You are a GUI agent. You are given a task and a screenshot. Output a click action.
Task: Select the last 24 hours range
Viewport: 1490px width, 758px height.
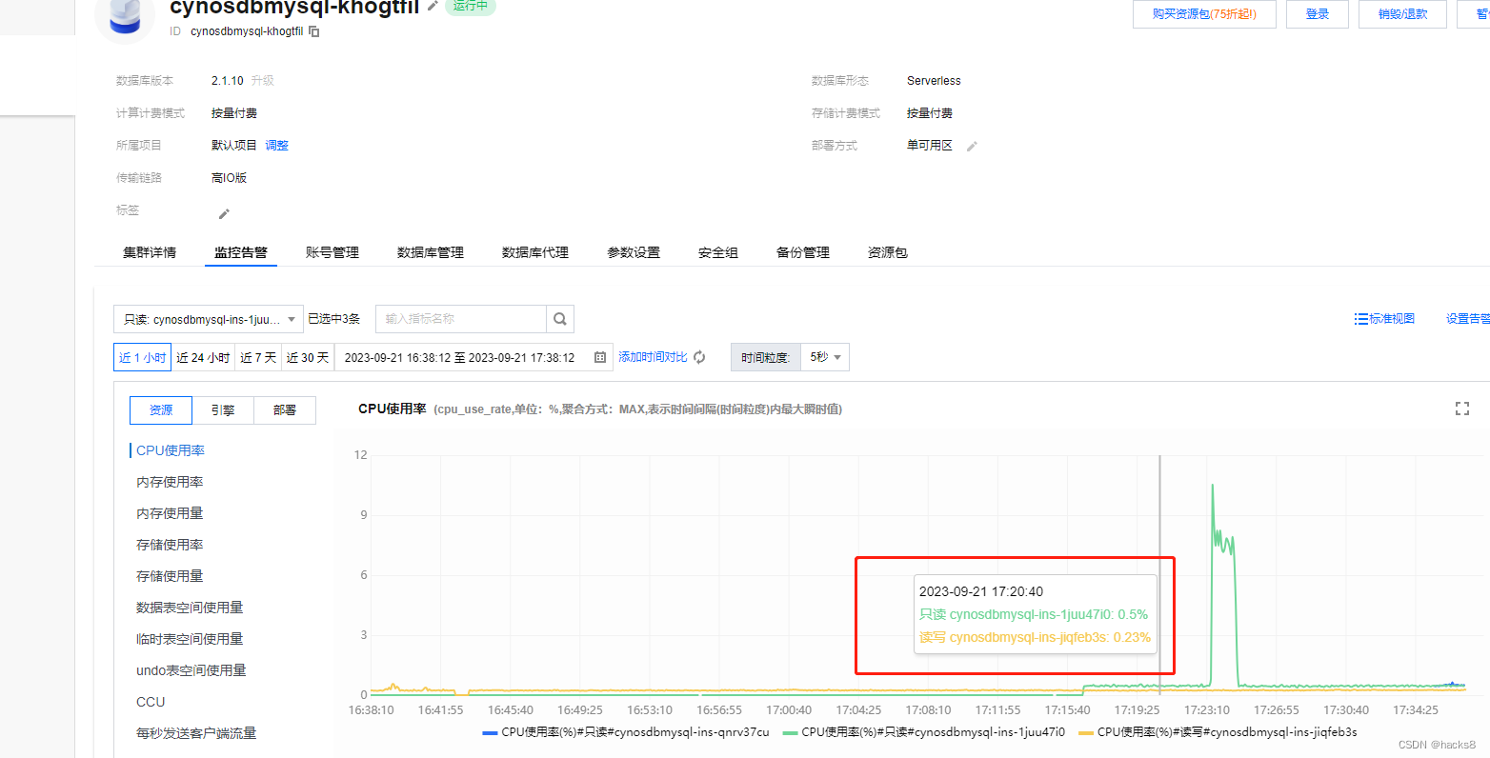coord(203,357)
